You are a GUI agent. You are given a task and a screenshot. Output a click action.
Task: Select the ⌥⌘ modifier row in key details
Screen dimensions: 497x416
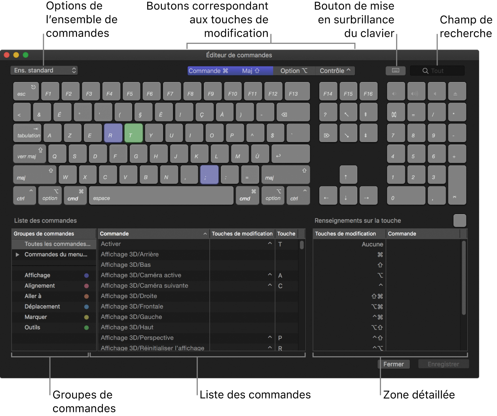click(387, 306)
